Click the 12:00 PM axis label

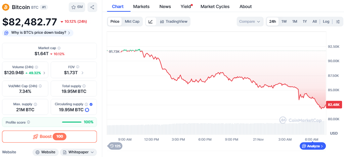(152, 139)
